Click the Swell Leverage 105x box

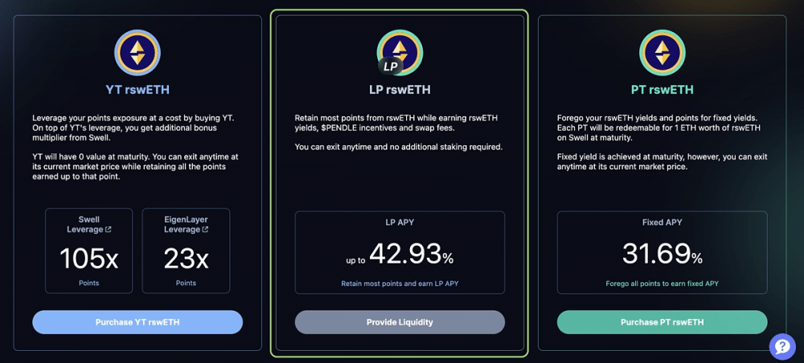pyautogui.click(x=88, y=251)
